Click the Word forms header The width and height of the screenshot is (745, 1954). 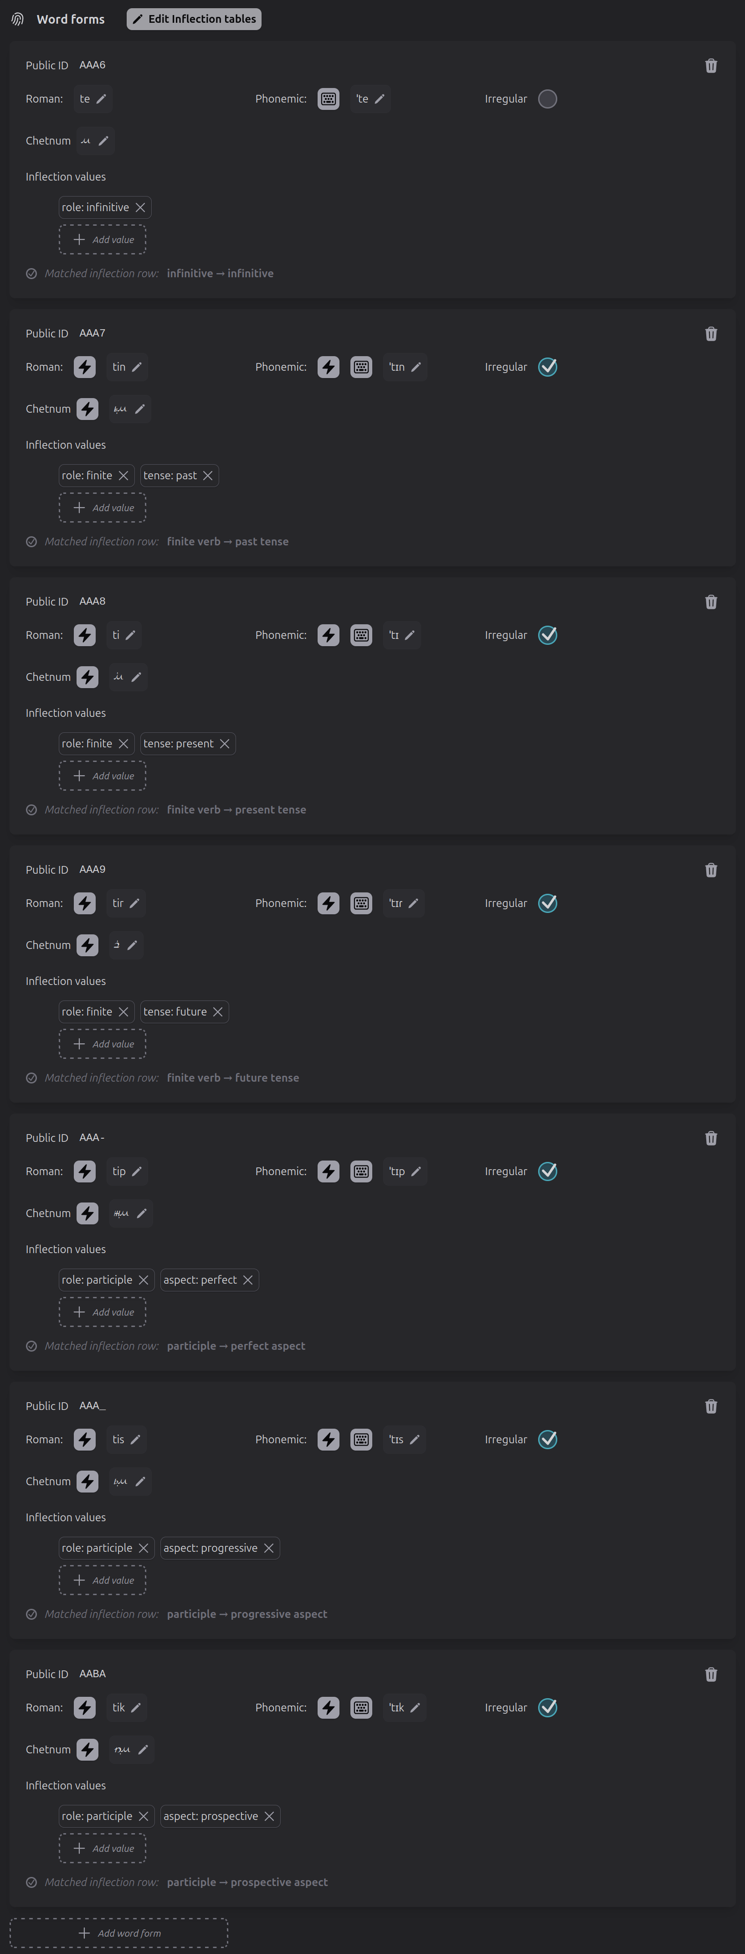pos(71,19)
